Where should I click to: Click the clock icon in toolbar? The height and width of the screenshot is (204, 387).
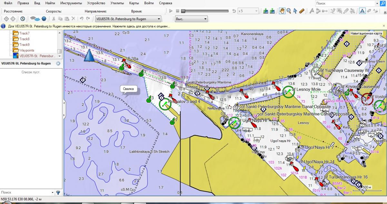23,19
